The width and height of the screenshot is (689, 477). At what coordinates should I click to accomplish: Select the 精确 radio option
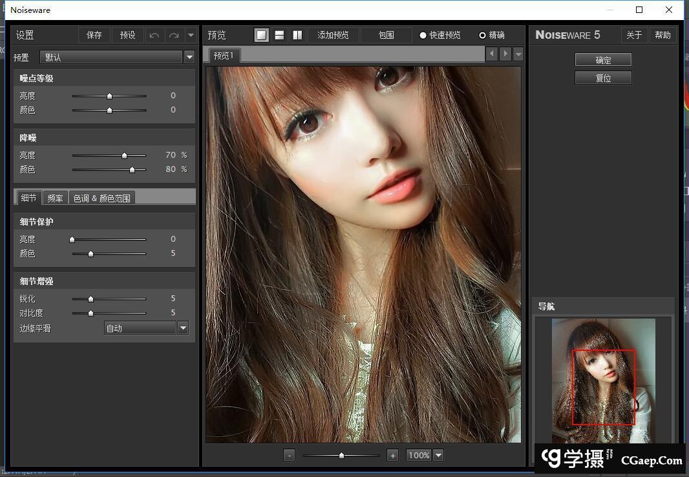coord(482,35)
